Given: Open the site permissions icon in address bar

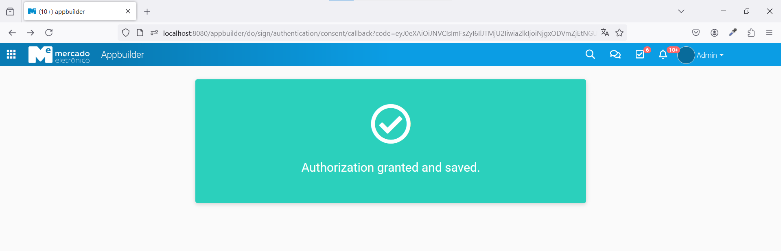Looking at the screenshot, I should pos(154,33).
